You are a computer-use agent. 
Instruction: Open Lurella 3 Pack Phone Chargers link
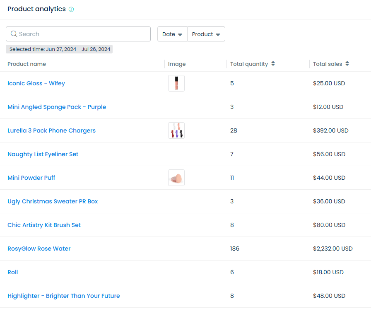[51, 130]
